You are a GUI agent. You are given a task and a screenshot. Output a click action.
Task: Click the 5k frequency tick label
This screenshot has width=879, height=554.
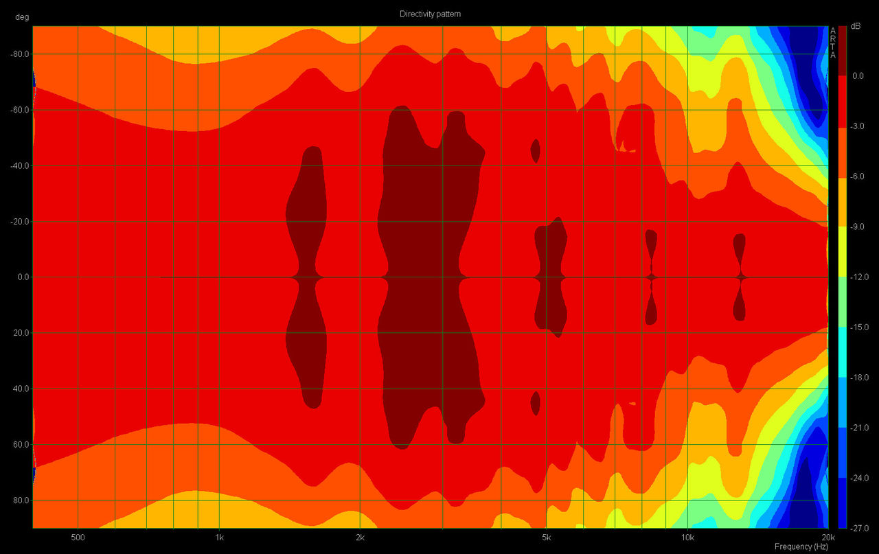[x=546, y=536]
